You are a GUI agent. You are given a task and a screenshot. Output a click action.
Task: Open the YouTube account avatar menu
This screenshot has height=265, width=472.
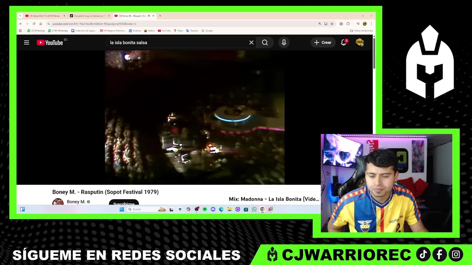pos(360,43)
